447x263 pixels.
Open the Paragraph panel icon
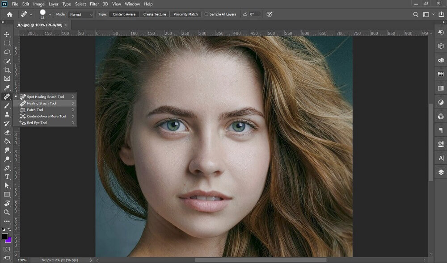pos(441,130)
